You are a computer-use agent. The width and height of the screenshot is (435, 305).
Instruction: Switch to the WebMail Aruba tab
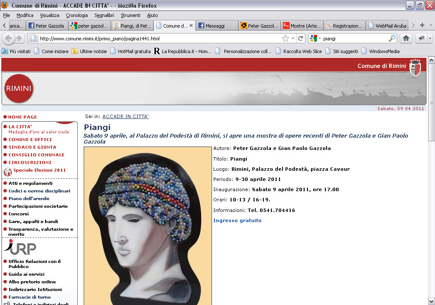tap(387, 25)
